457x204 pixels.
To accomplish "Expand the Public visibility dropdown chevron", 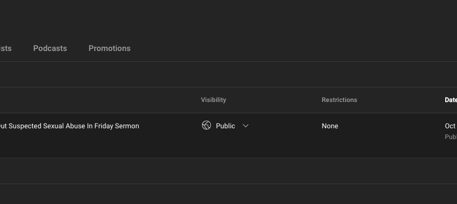I will [246, 126].
